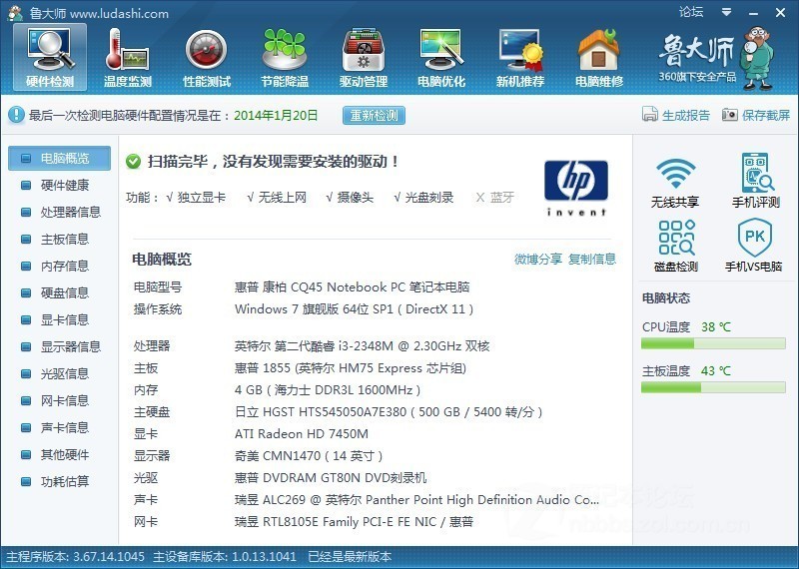Click the 微博分享 share link
The image size is (799, 569).
537,259
